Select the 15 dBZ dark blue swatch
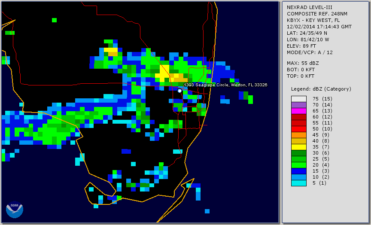371x225 pixels. [x=298, y=171]
